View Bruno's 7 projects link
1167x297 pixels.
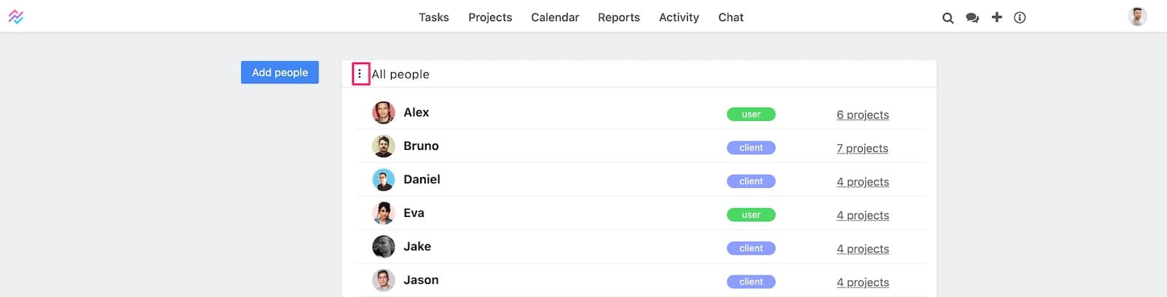pyautogui.click(x=862, y=148)
